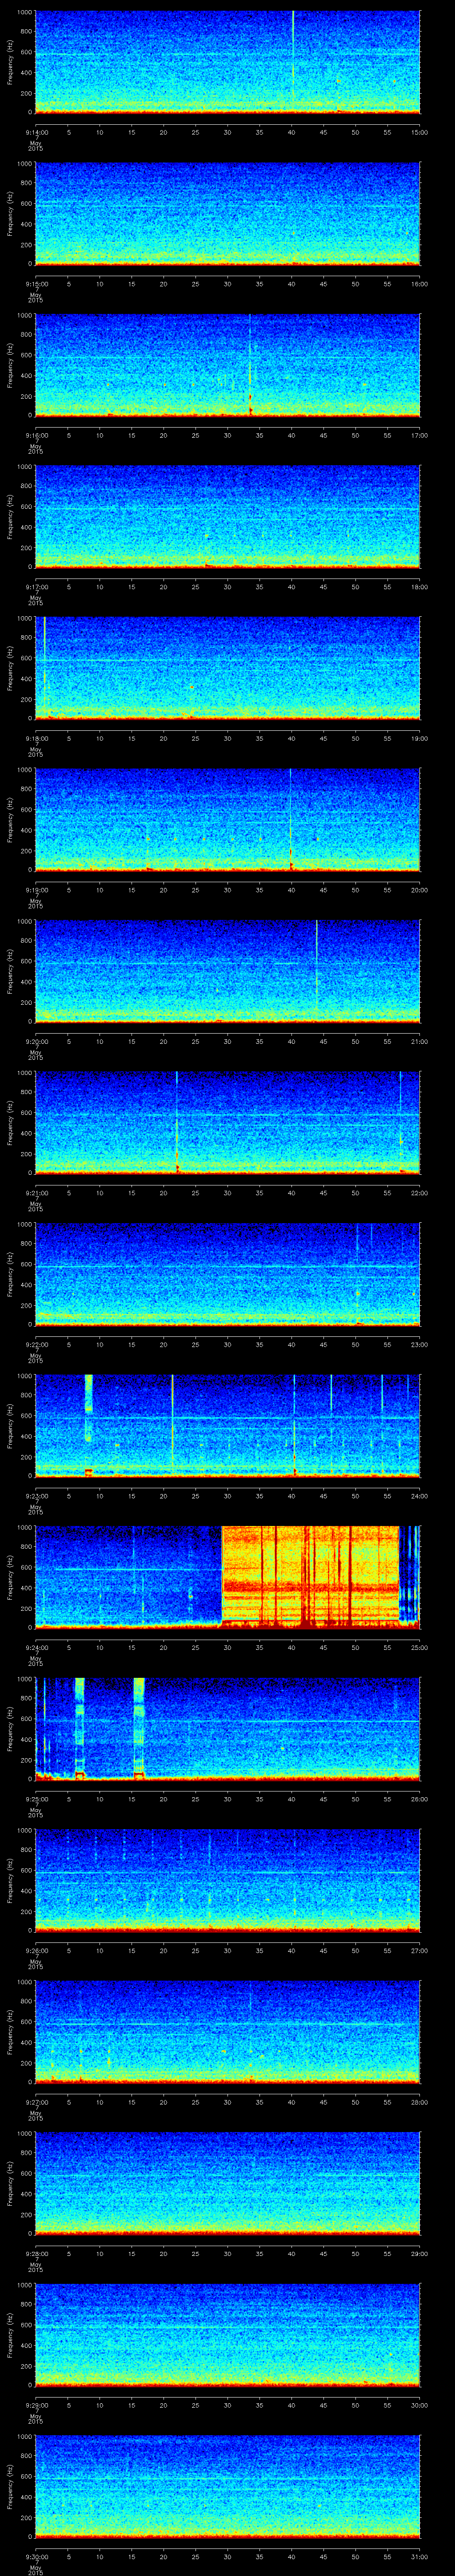Click the Frequency (Hz) label of the 9:20 spectrogram
Image resolution: width=455 pixels, height=2576 pixels.
[10, 970]
